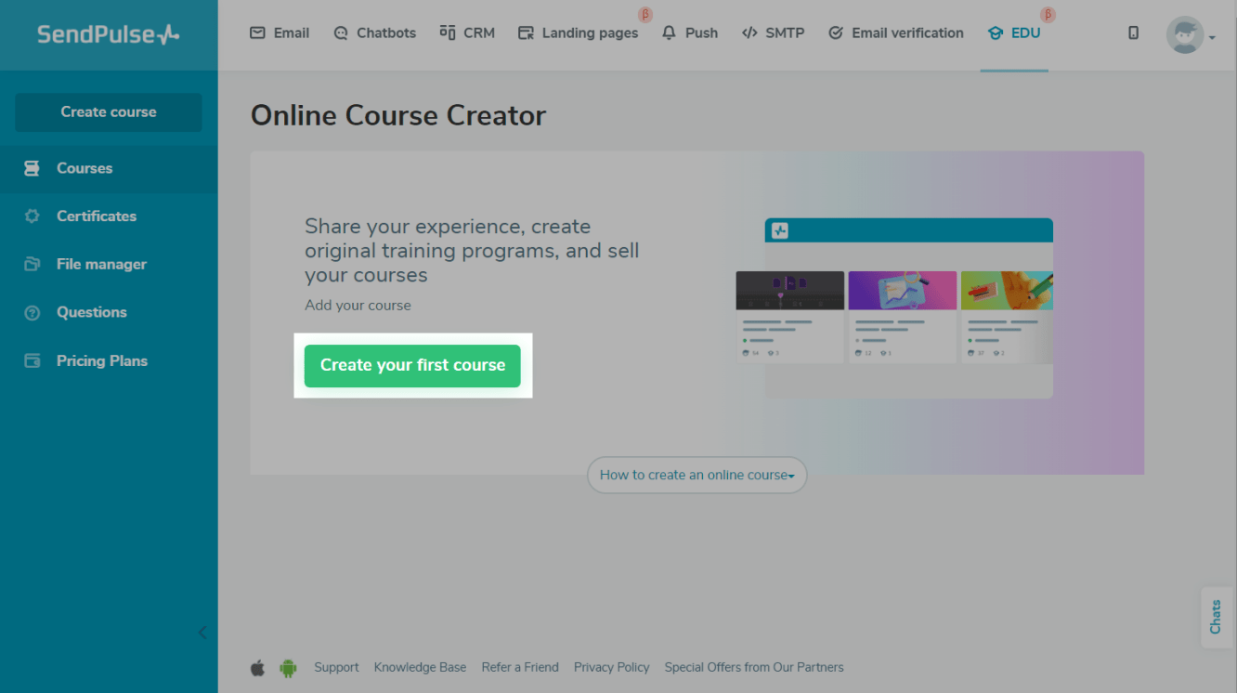
Task: Open the Landing pages section
Action: point(578,33)
